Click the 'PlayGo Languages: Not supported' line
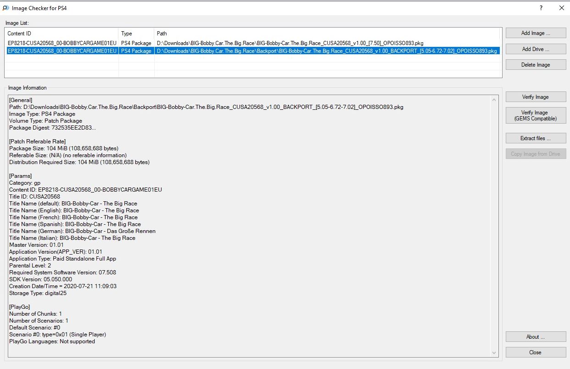The image size is (570, 369). [52, 341]
